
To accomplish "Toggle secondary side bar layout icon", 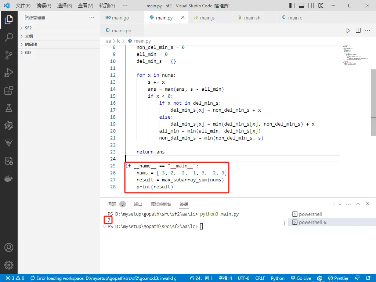I will pyautogui.click(x=311, y=6).
